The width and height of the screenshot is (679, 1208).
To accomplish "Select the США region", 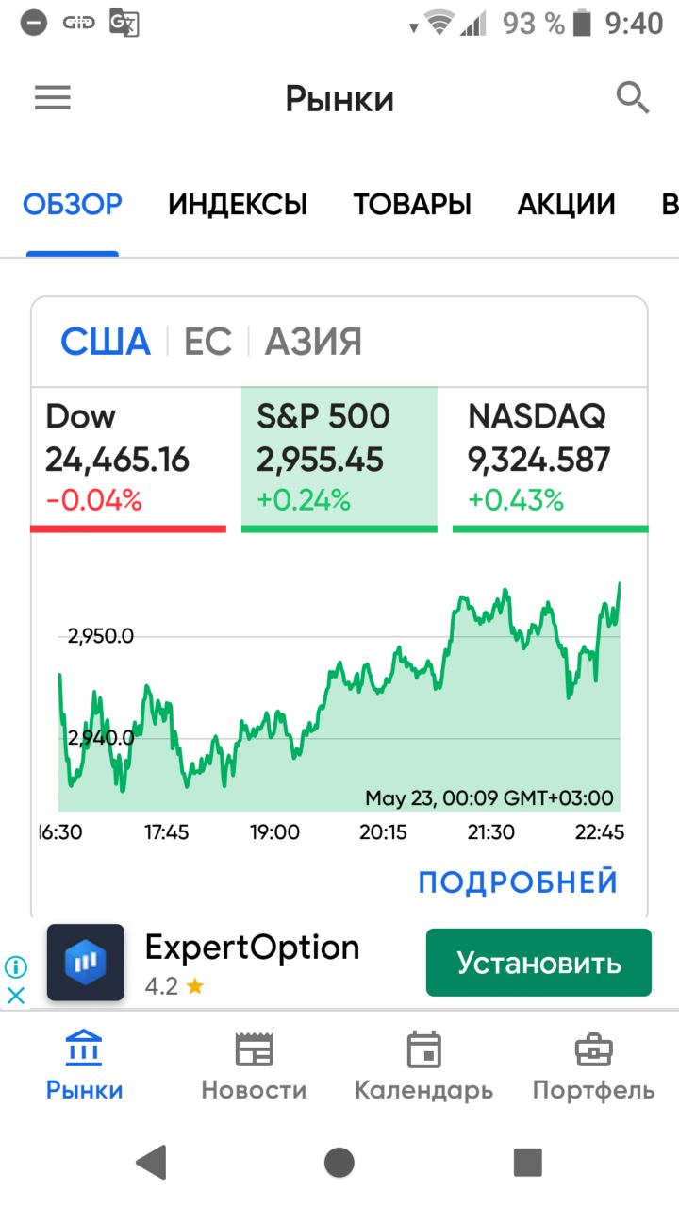I will click(x=106, y=342).
